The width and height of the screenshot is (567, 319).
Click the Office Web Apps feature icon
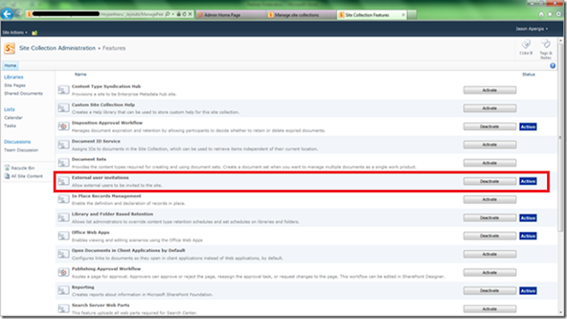click(x=64, y=235)
